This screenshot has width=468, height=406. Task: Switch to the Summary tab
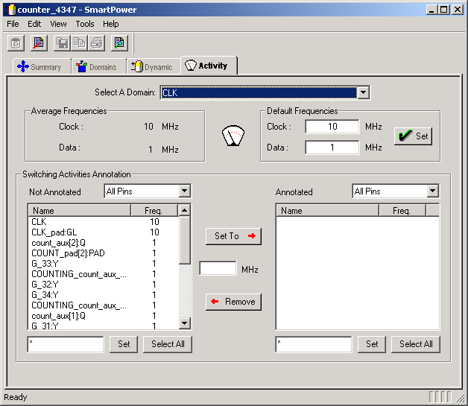pos(41,66)
